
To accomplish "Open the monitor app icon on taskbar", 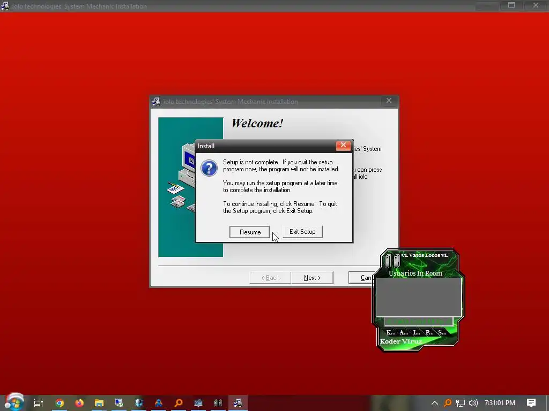I will tap(119, 402).
